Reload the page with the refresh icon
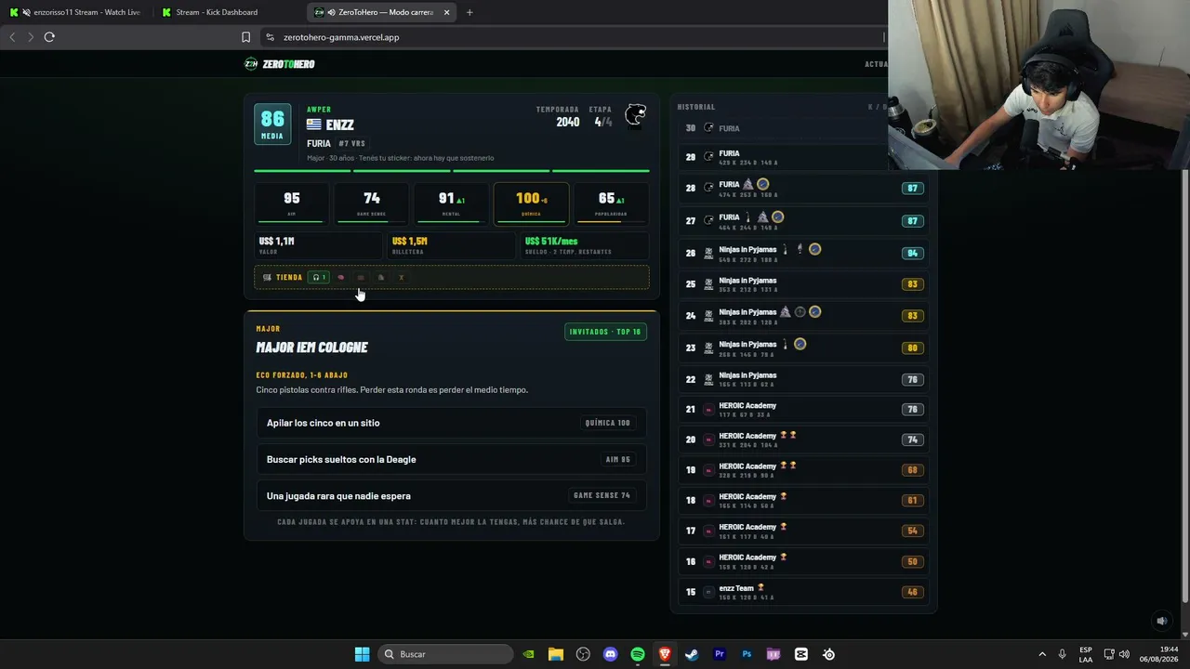Screen dimensions: 1190x669 click(x=49, y=37)
